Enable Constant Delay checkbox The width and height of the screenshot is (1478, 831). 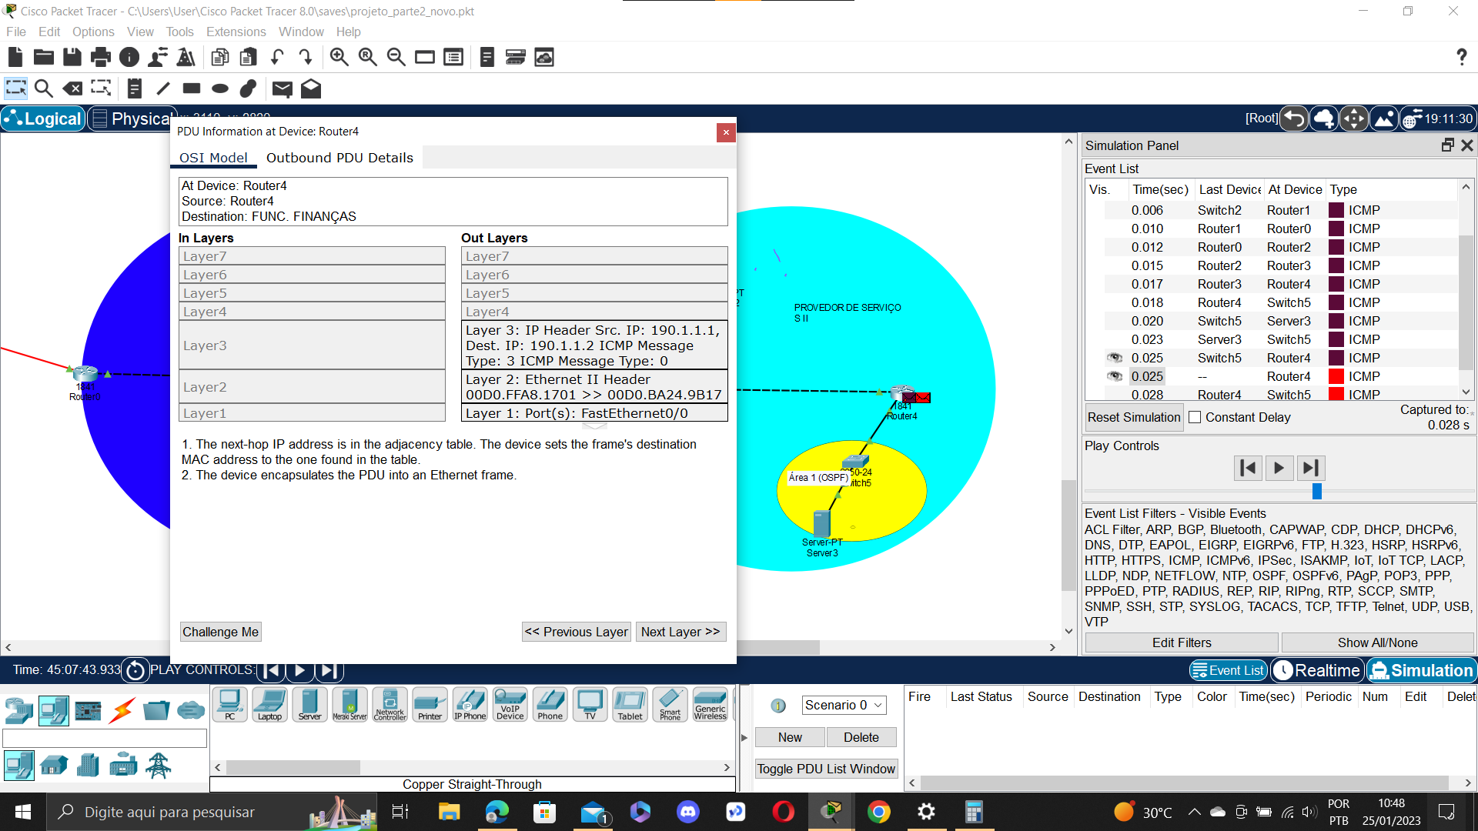1195,417
